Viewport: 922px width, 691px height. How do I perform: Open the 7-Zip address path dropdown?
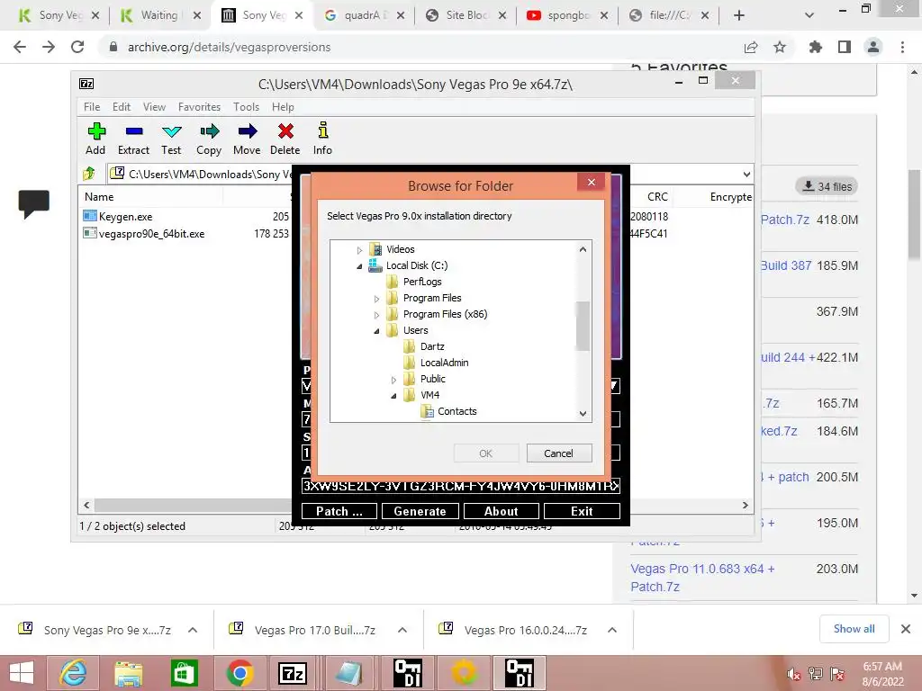click(x=746, y=174)
